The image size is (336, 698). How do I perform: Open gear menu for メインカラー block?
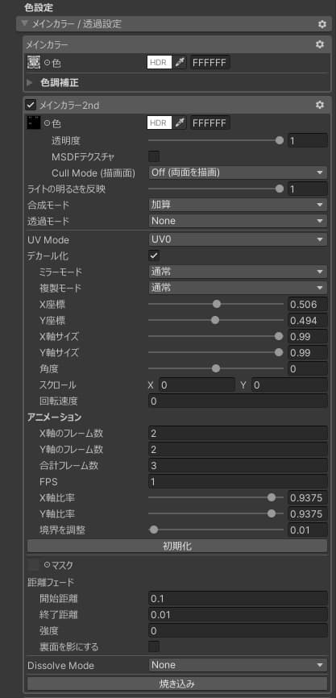tap(320, 44)
